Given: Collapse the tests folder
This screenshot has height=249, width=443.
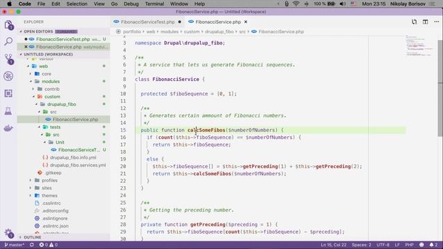Looking at the screenshot, I should [55, 127].
